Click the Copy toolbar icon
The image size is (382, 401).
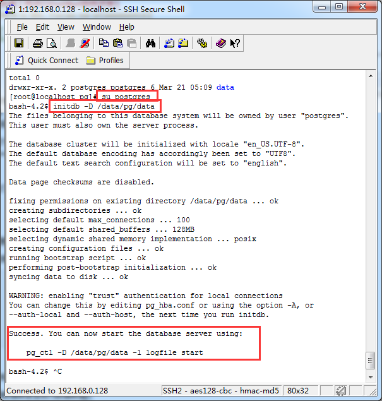pyautogui.click(x=104, y=43)
